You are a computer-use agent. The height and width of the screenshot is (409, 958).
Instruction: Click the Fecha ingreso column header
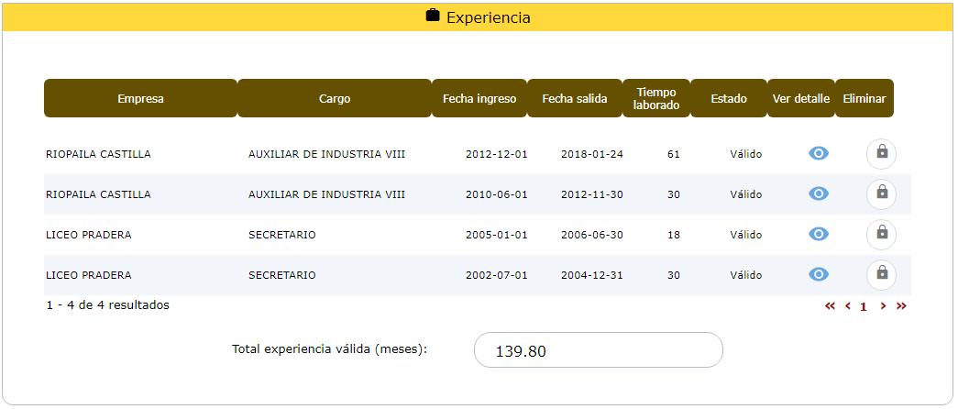click(479, 99)
